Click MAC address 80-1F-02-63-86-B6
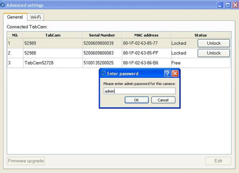Image resolution: width=239 pixels, height=173 pixels. pyautogui.click(x=146, y=63)
